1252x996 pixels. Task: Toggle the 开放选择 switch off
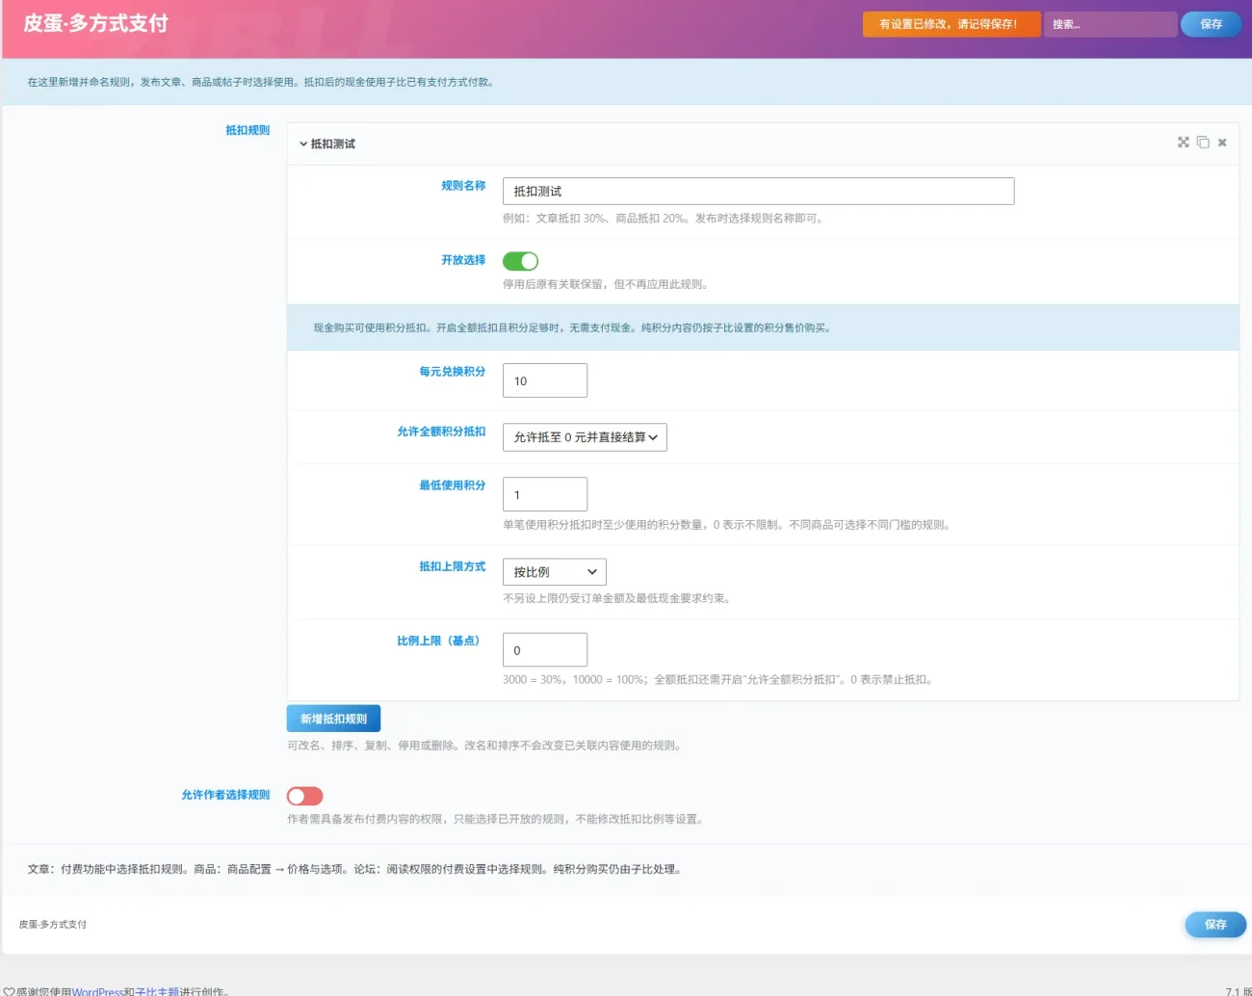click(x=520, y=261)
